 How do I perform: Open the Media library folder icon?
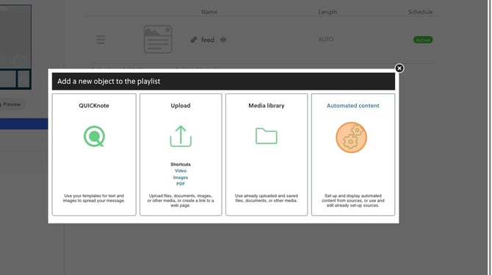pyautogui.click(x=267, y=136)
